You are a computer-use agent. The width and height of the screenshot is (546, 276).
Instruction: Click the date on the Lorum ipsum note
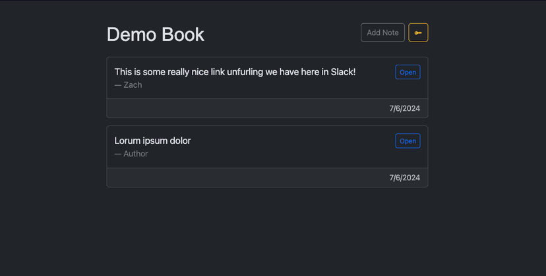point(404,178)
